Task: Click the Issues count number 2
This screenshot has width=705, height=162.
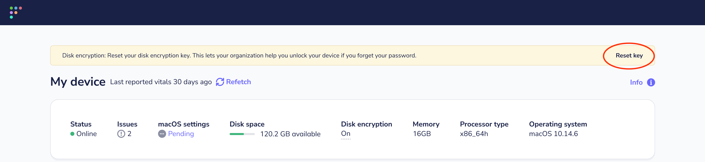Action: [129, 134]
